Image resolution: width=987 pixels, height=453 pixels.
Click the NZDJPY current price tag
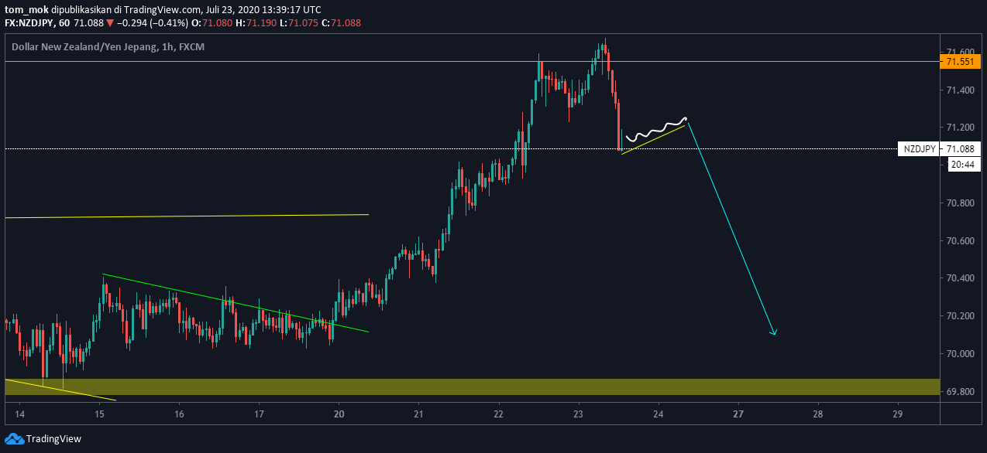coord(919,148)
